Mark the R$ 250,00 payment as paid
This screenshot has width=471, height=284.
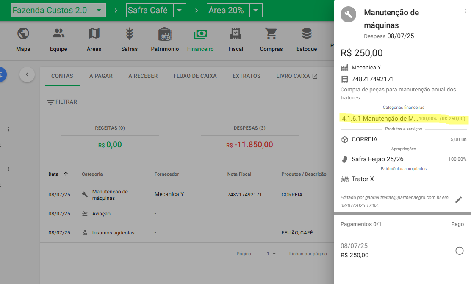[459, 251]
